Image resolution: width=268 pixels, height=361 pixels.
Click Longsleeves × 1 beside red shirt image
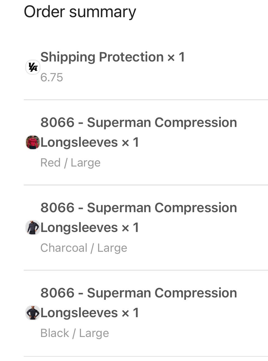(x=90, y=142)
